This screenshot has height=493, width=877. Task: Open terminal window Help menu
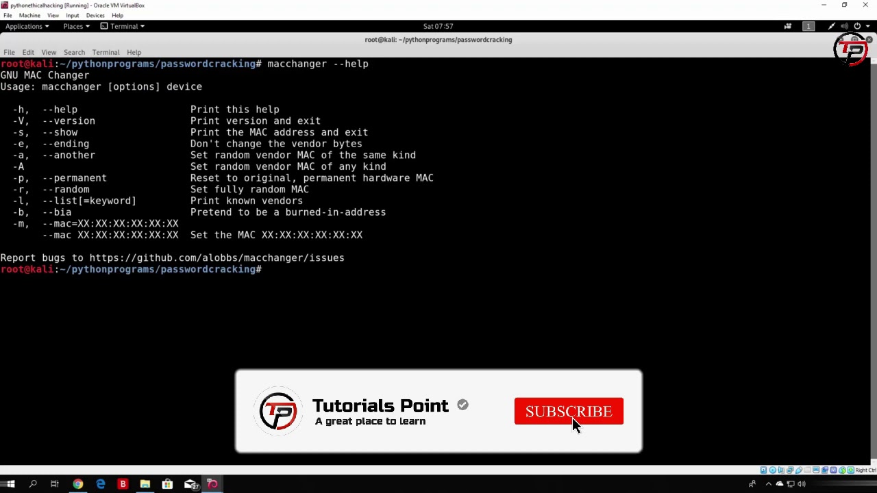tap(134, 52)
